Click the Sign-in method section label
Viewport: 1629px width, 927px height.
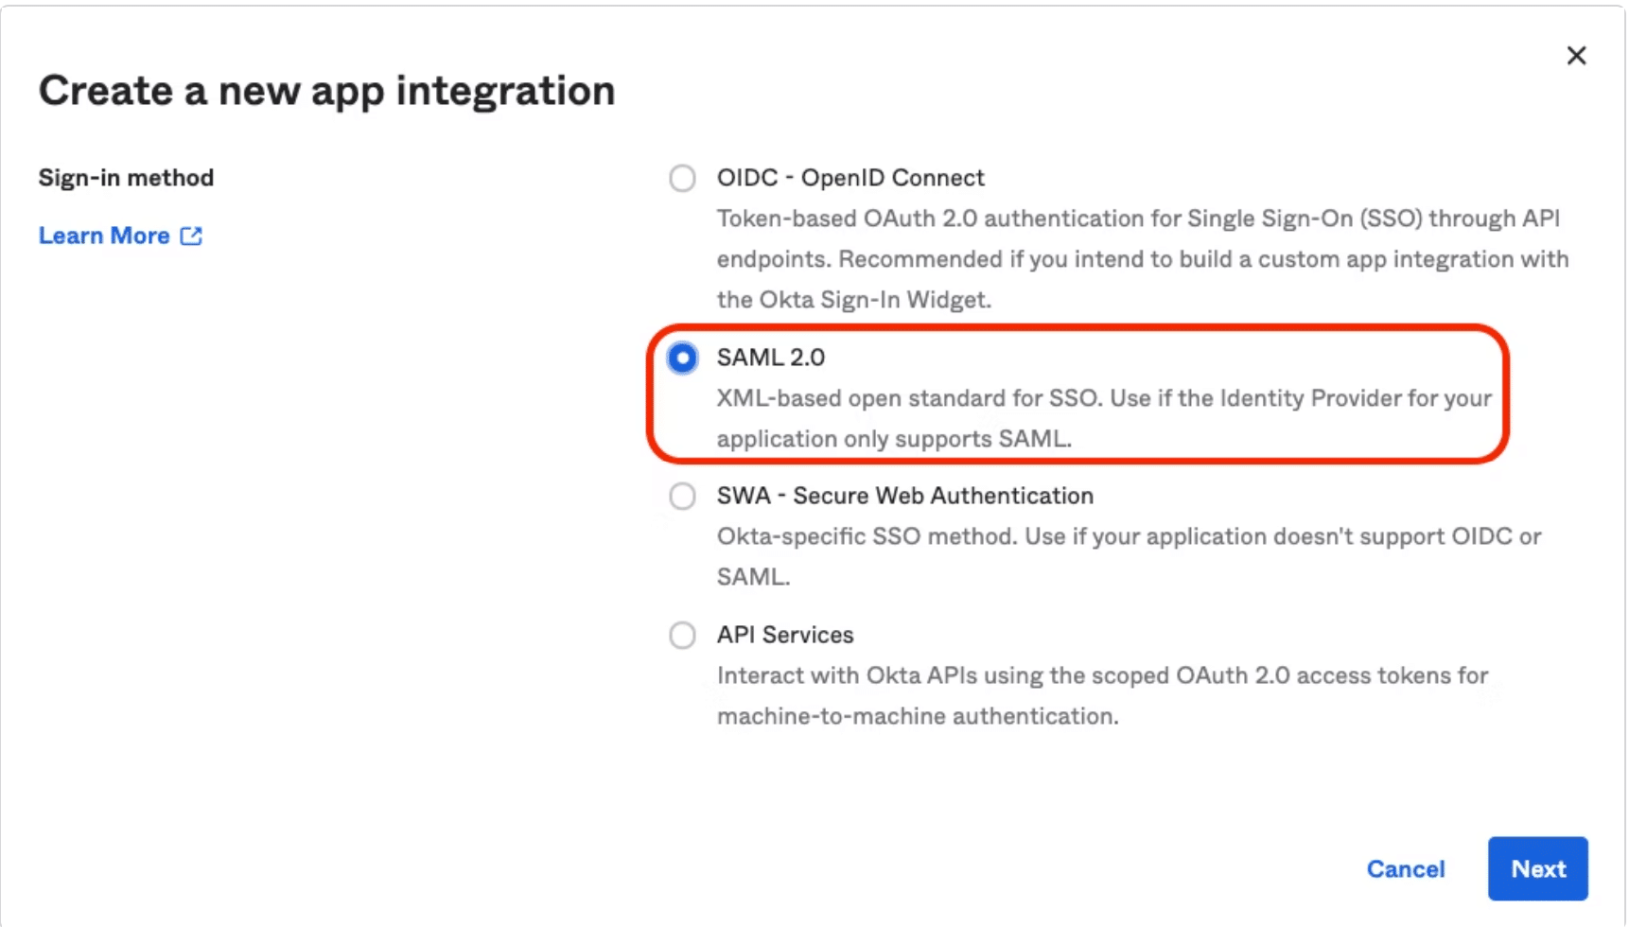tap(126, 178)
